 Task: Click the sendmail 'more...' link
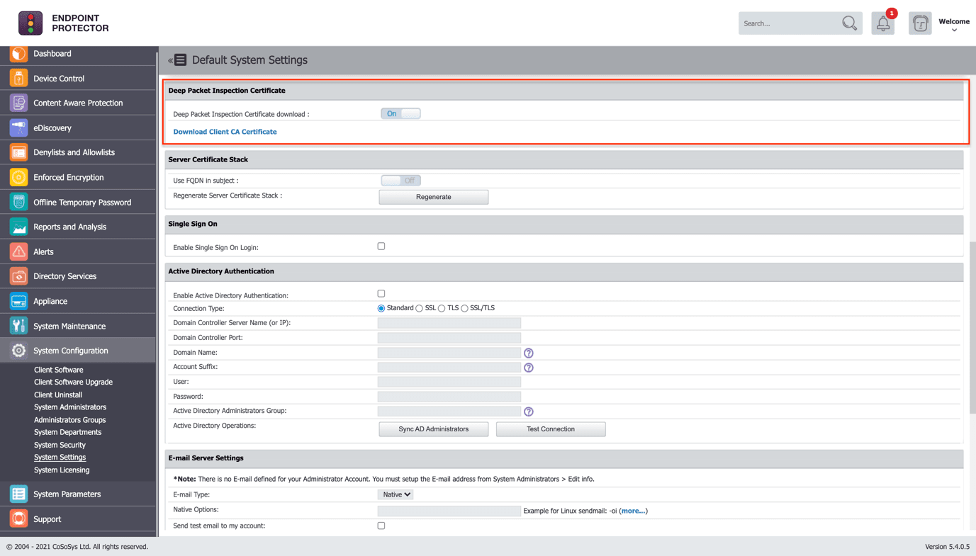633,511
